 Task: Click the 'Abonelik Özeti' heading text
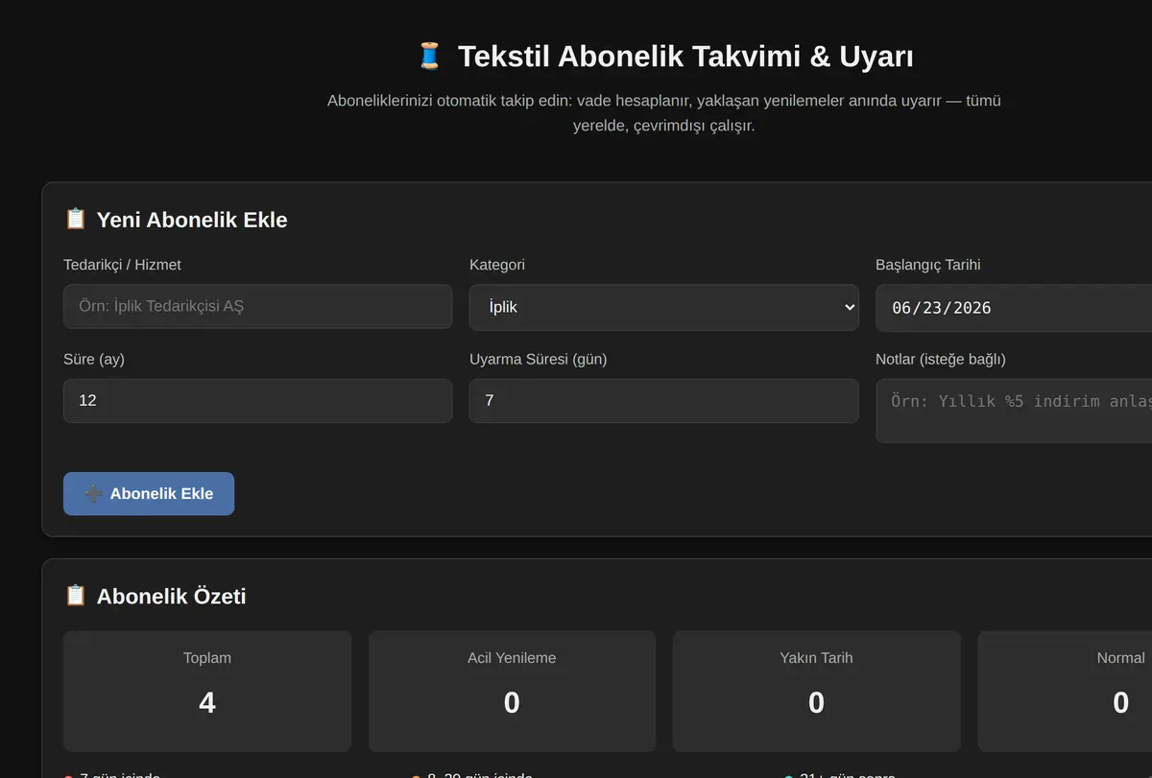coord(172,597)
